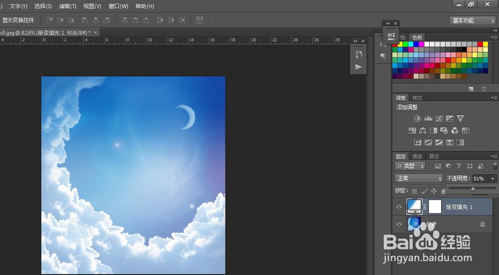Open the Adjustments panel flyout menu
The image size is (499, 275).
pos(494,97)
